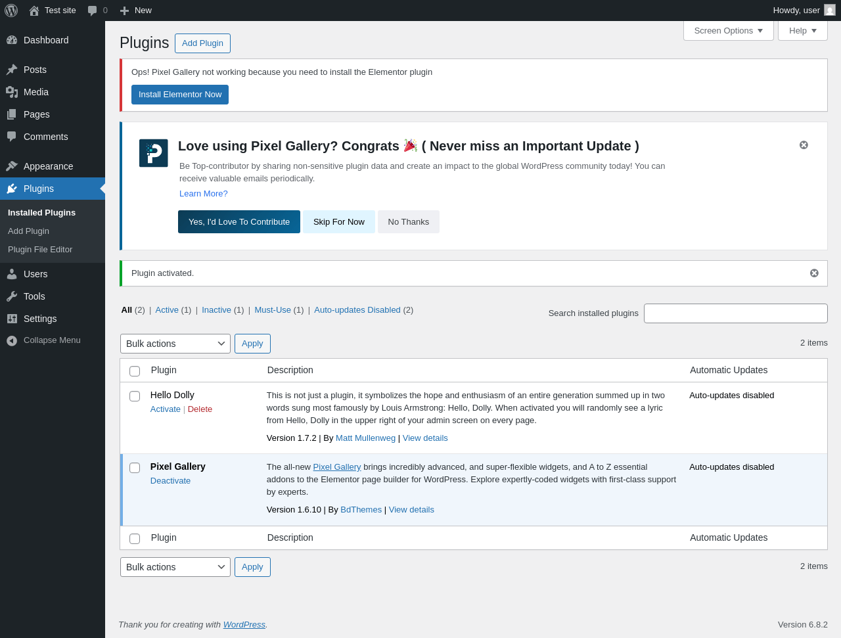Filter plugins by Inactive

216,310
